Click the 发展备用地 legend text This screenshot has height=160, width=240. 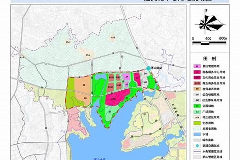(x=210, y=129)
